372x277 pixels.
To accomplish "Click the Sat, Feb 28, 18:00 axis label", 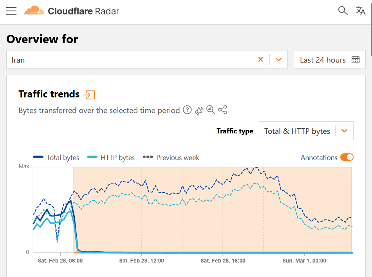I will pyautogui.click(x=223, y=261).
